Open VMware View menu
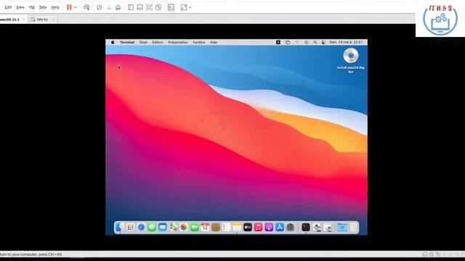 tap(20, 7)
